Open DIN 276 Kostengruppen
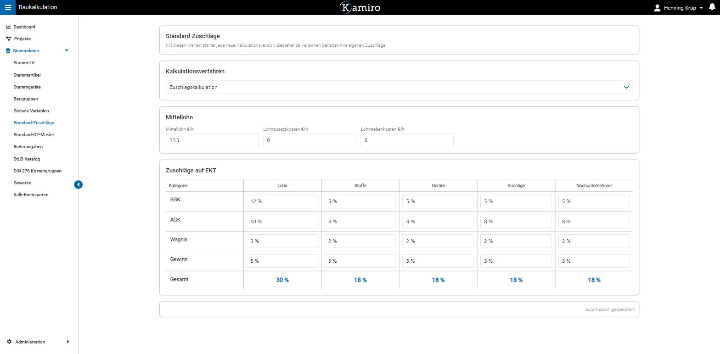The image size is (720, 354). [x=38, y=171]
